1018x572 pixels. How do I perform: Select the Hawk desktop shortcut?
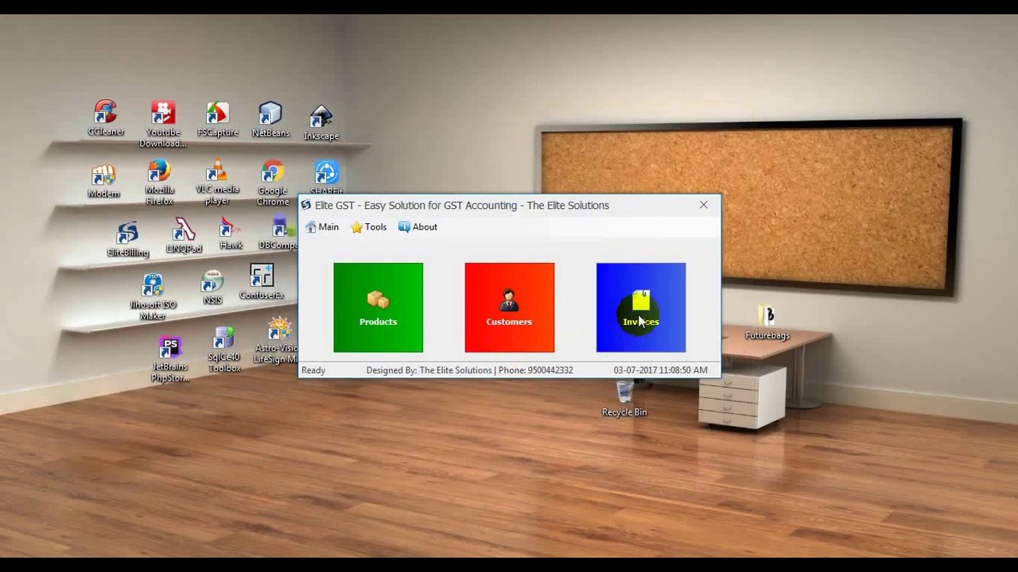(x=231, y=234)
